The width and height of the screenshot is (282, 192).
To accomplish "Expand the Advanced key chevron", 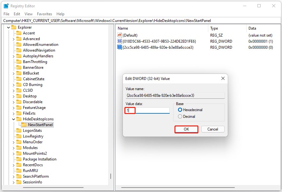I will [13, 39].
